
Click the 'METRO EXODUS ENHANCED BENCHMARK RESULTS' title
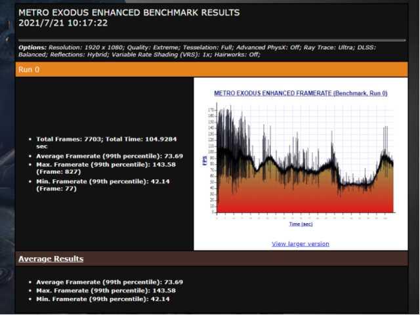click(129, 12)
